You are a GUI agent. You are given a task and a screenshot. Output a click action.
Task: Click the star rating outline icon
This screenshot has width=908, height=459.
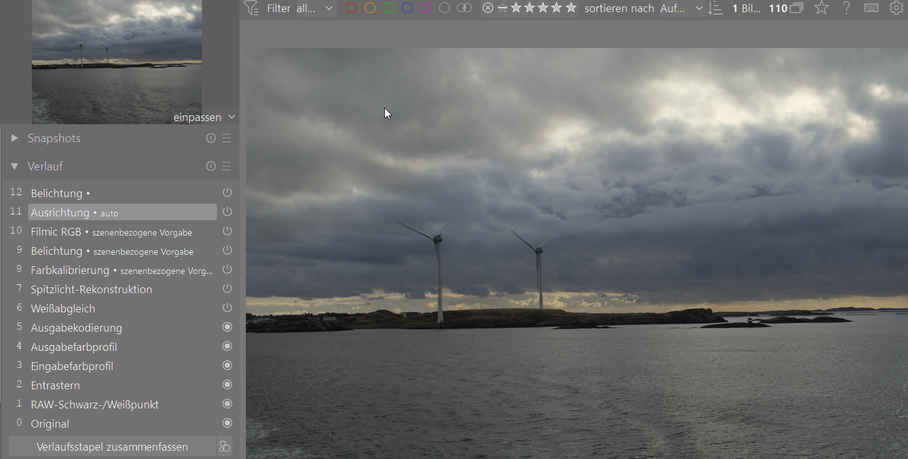click(821, 8)
